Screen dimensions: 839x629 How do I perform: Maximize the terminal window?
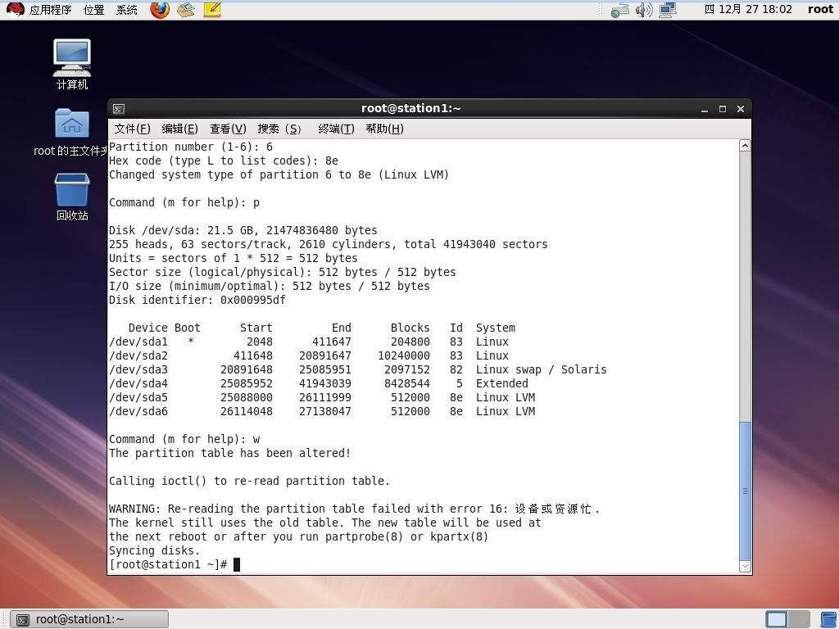(723, 109)
